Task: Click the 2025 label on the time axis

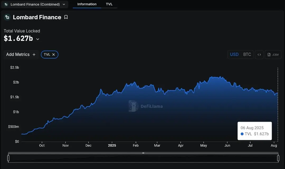Action: click(x=112, y=145)
